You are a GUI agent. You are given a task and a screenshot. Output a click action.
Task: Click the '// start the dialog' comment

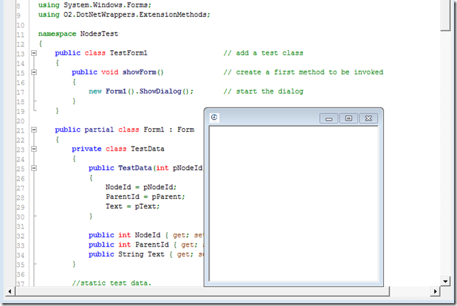pyautogui.click(x=263, y=91)
